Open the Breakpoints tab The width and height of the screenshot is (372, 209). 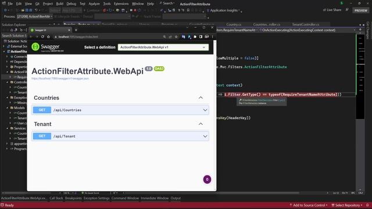coord(73,198)
